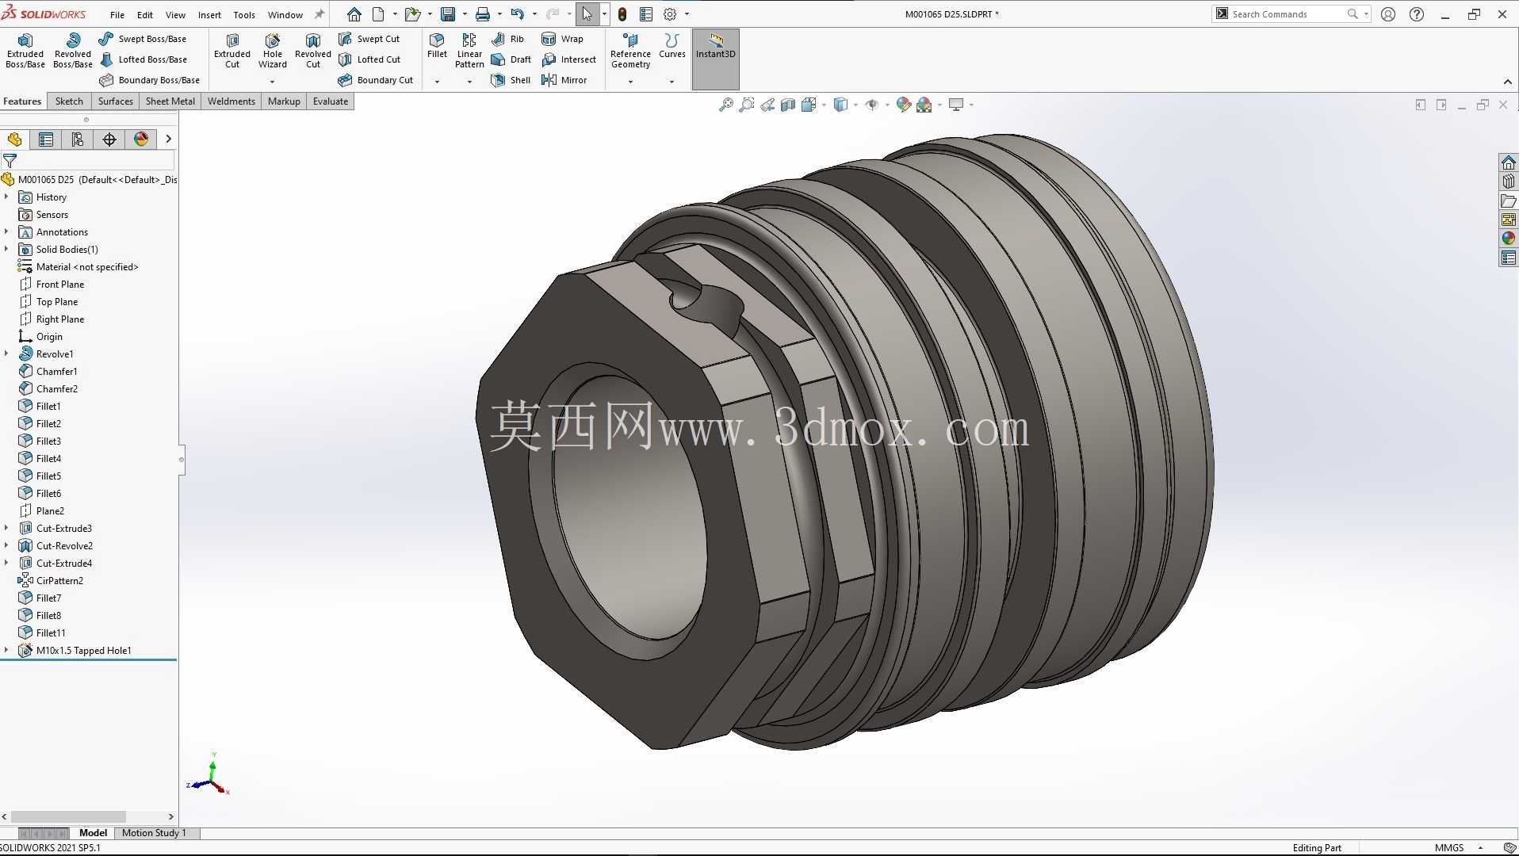The image size is (1519, 856).
Task: Open the DisplayManager tab
Action: [141, 139]
